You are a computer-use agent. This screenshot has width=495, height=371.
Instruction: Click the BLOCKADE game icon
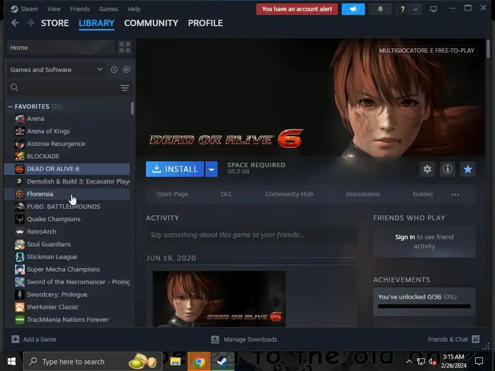click(19, 156)
